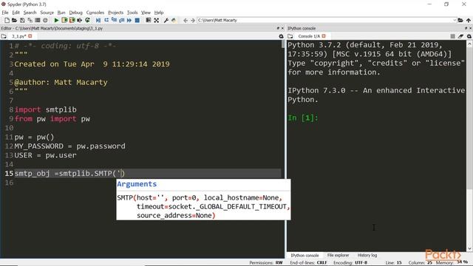Undock the Editor pane

278,28
